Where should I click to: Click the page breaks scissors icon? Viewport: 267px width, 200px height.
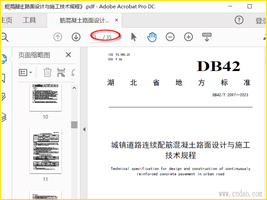pos(61,72)
